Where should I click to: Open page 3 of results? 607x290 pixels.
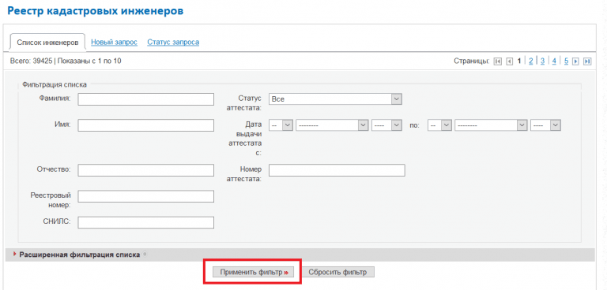click(543, 61)
